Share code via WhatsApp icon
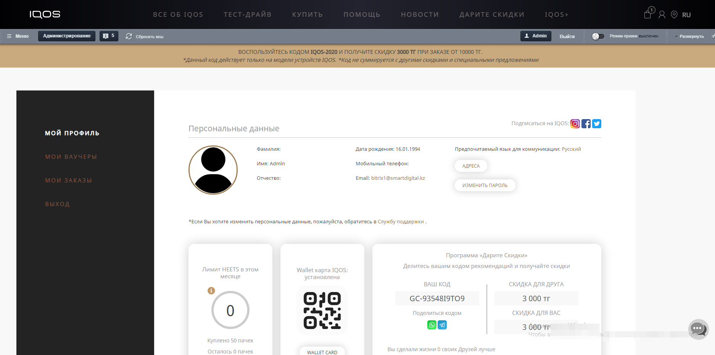 (x=432, y=325)
